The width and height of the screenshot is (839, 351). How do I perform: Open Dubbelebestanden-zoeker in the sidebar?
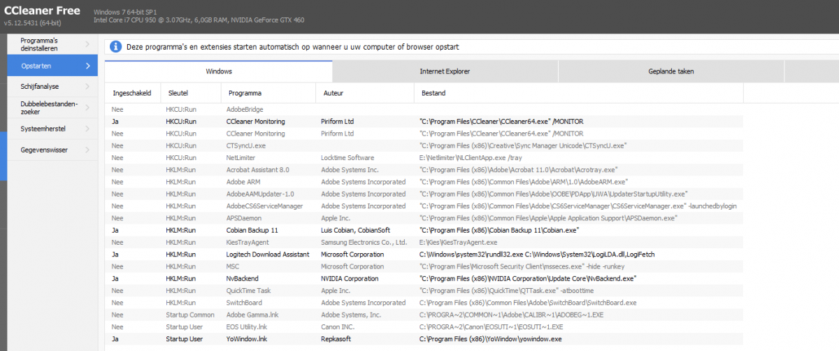click(x=49, y=108)
